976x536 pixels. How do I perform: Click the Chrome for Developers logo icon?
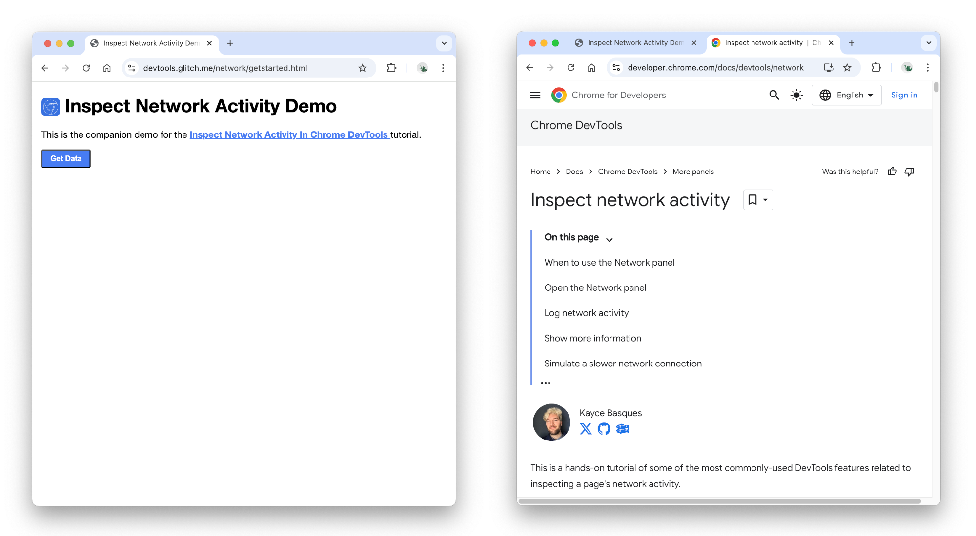(x=560, y=95)
